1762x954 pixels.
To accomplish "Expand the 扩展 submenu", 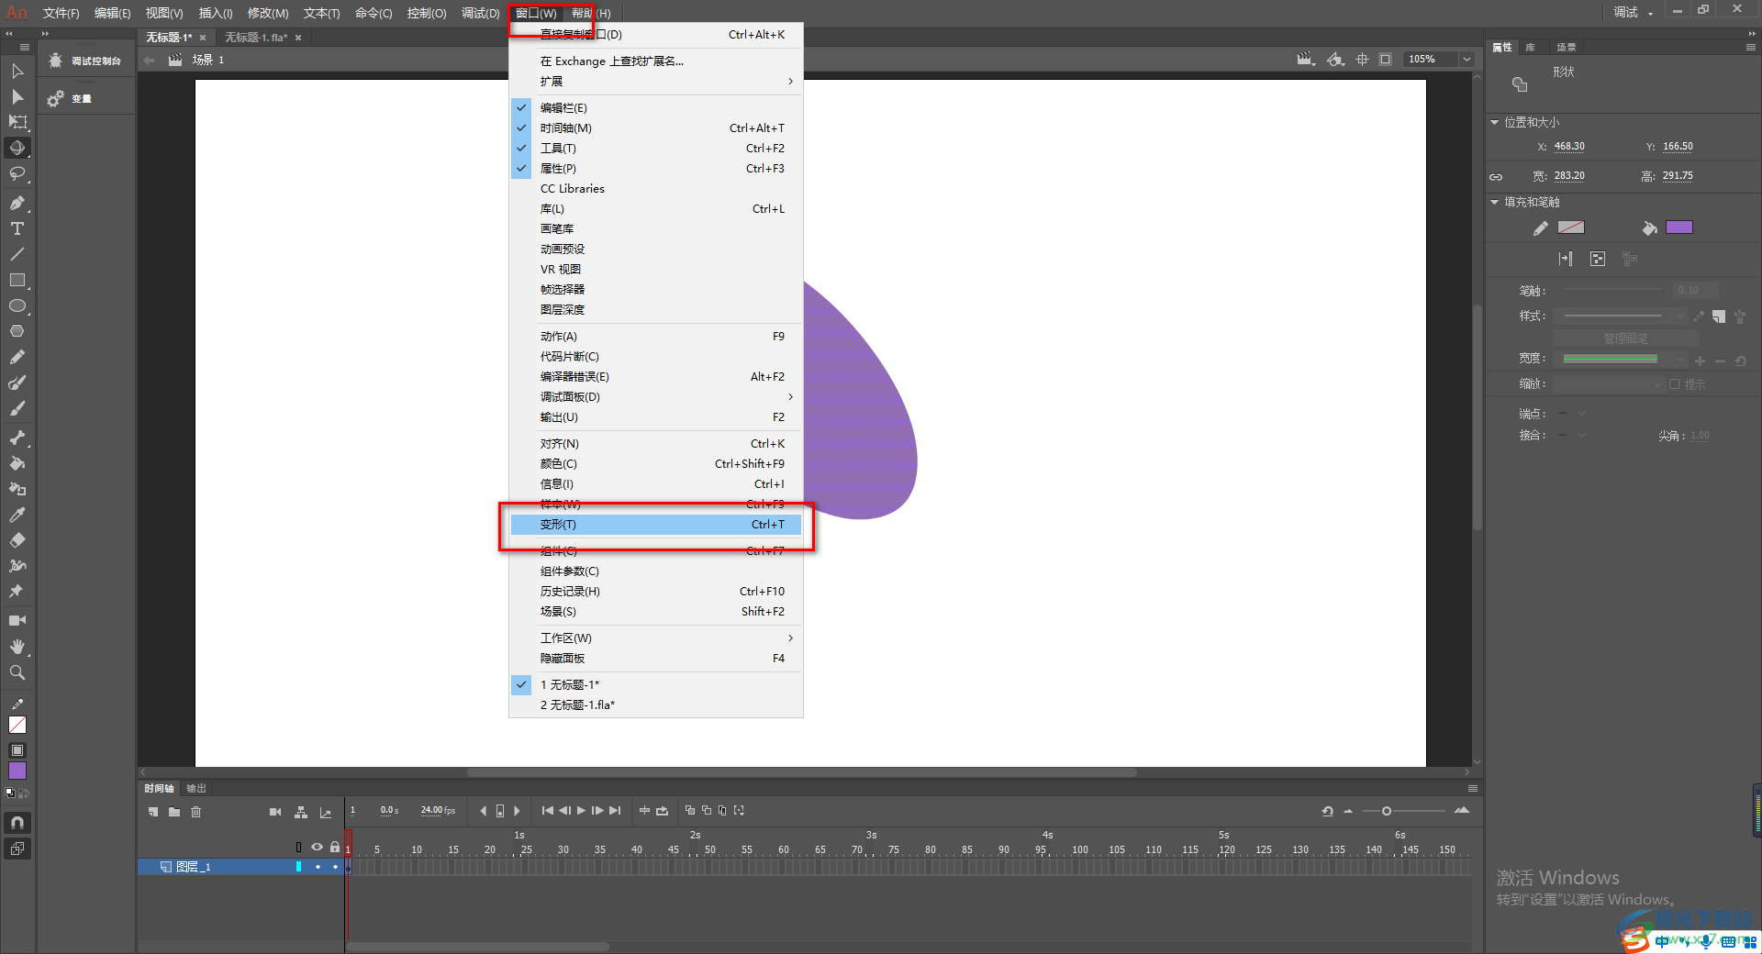I will tap(656, 82).
